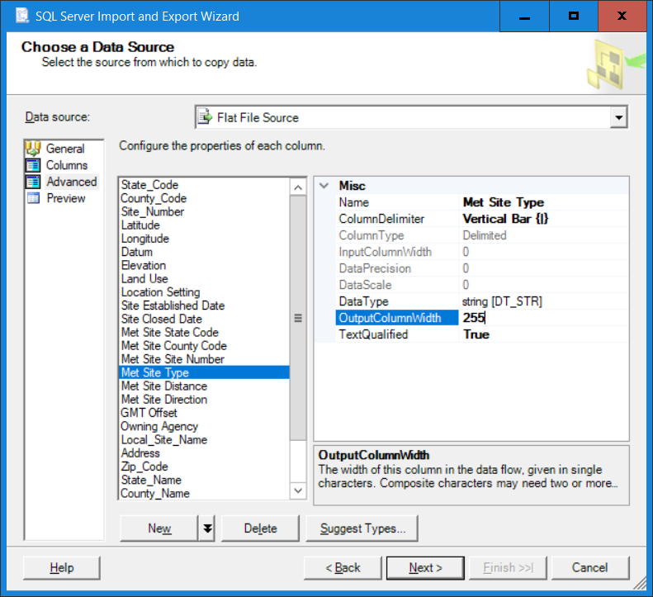Click the column list scroll up arrow

[x=298, y=187]
